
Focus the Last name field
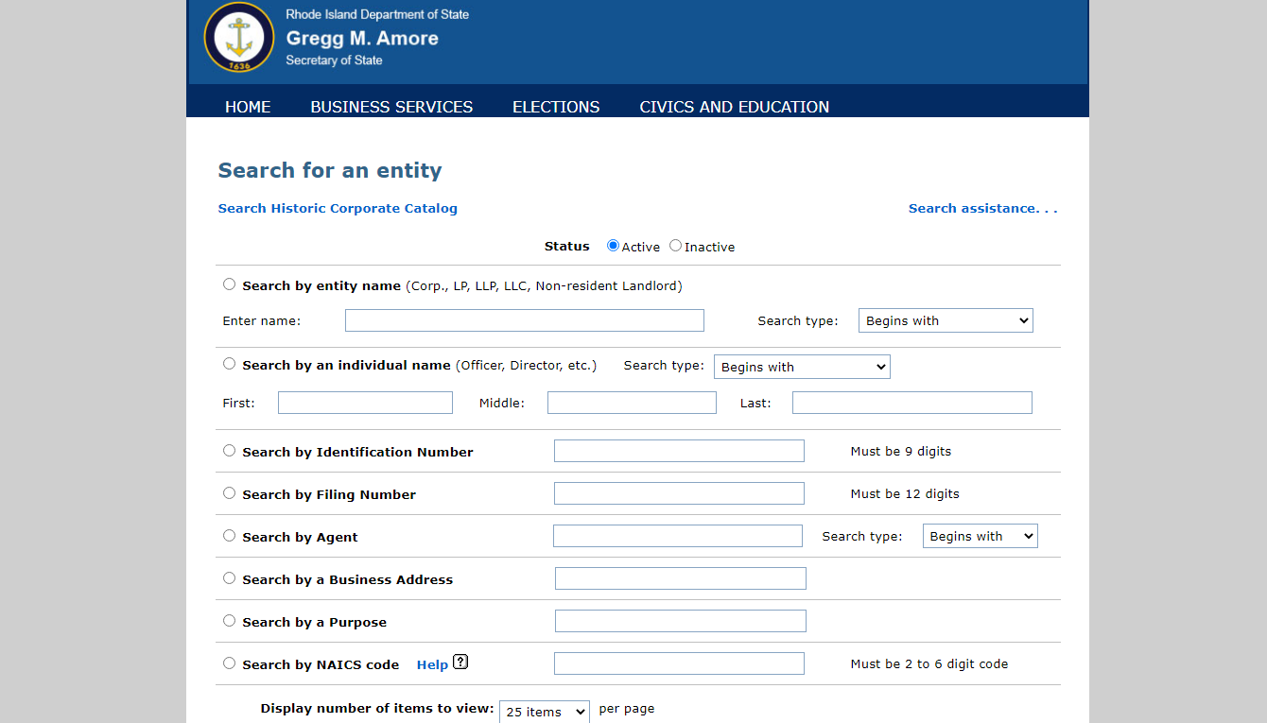coord(912,403)
